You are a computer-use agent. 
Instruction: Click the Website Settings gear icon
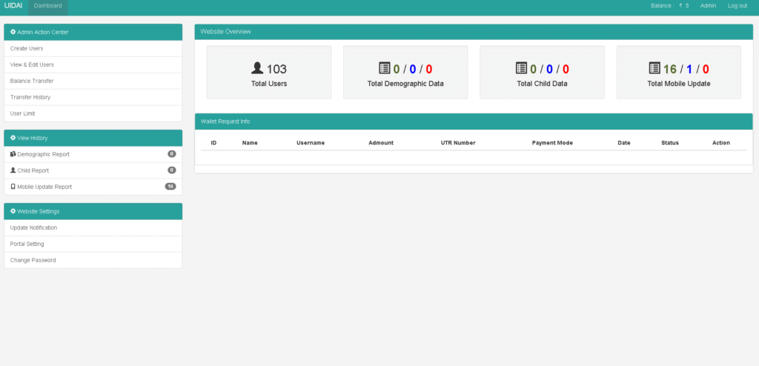(13, 211)
